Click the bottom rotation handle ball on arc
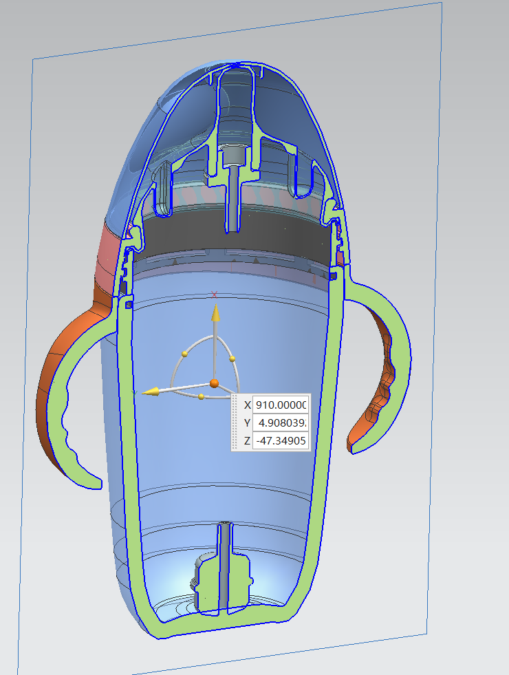This screenshot has width=509, height=675. click(x=201, y=396)
